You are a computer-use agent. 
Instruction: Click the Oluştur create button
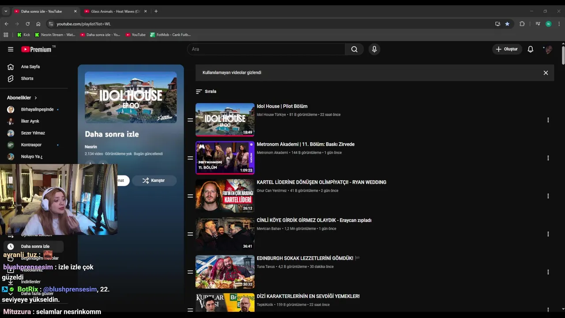[507, 49]
